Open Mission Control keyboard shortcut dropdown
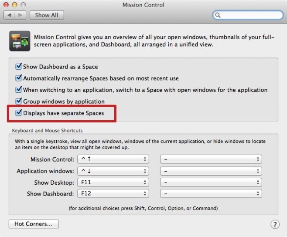This screenshot has height=237, width=287. tap(113, 159)
